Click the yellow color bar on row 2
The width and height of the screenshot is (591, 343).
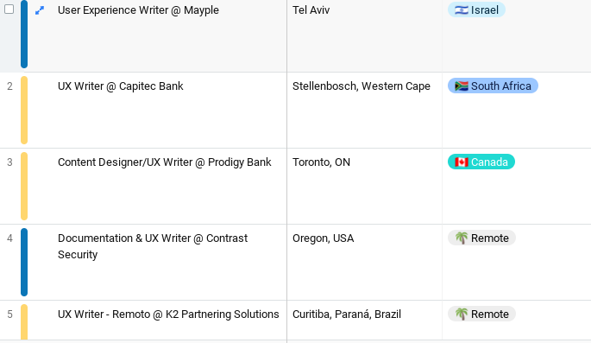tap(24, 111)
